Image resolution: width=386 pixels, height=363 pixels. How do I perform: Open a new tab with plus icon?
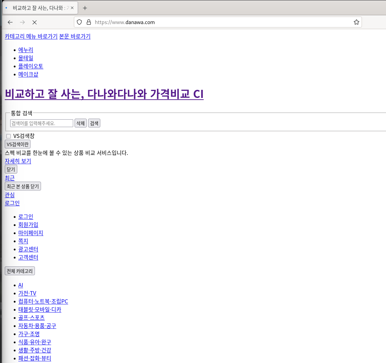pyautogui.click(x=85, y=8)
